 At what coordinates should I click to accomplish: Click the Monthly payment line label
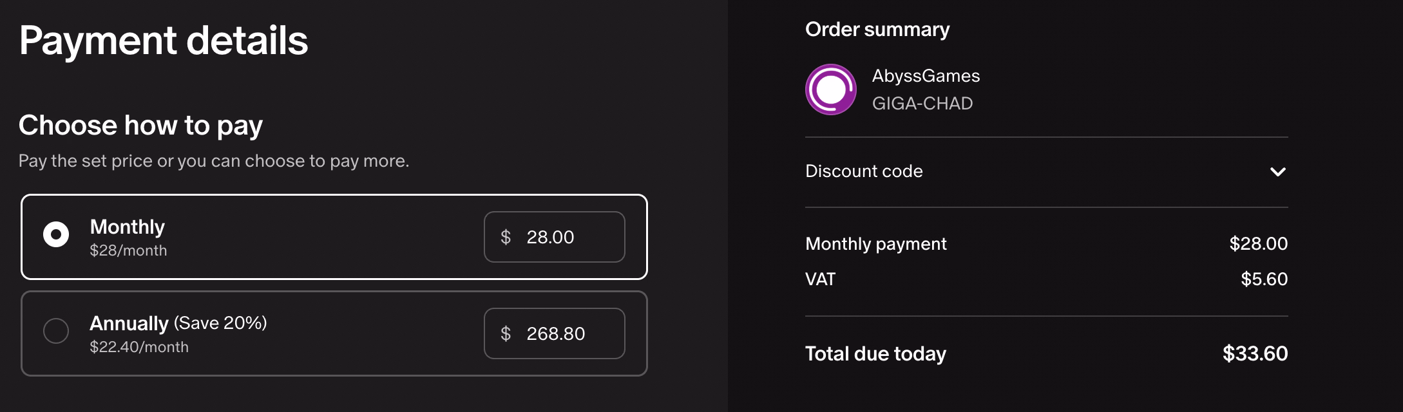click(x=875, y=244)
